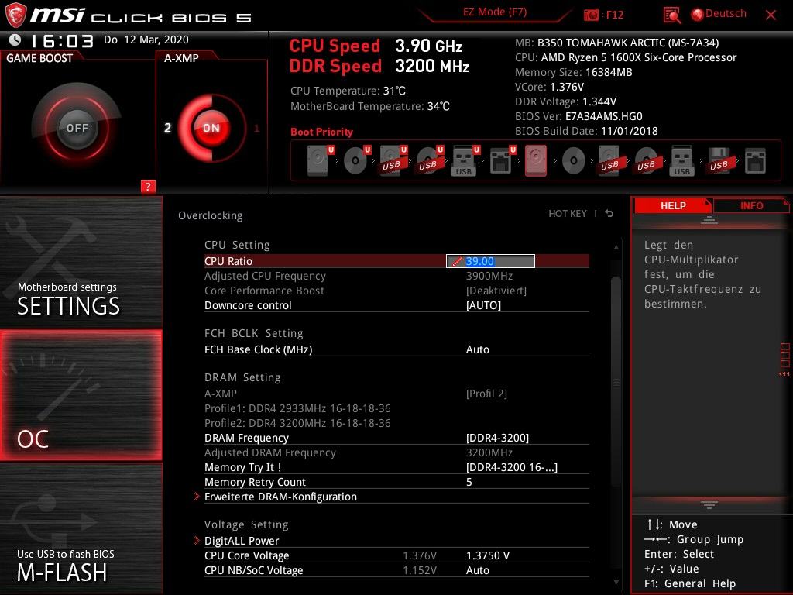Take a screenshot with the F12 camera icon

click(x=591, y=15)
